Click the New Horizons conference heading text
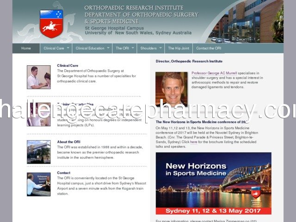This screenshot has width=296, height=222. 203,122
